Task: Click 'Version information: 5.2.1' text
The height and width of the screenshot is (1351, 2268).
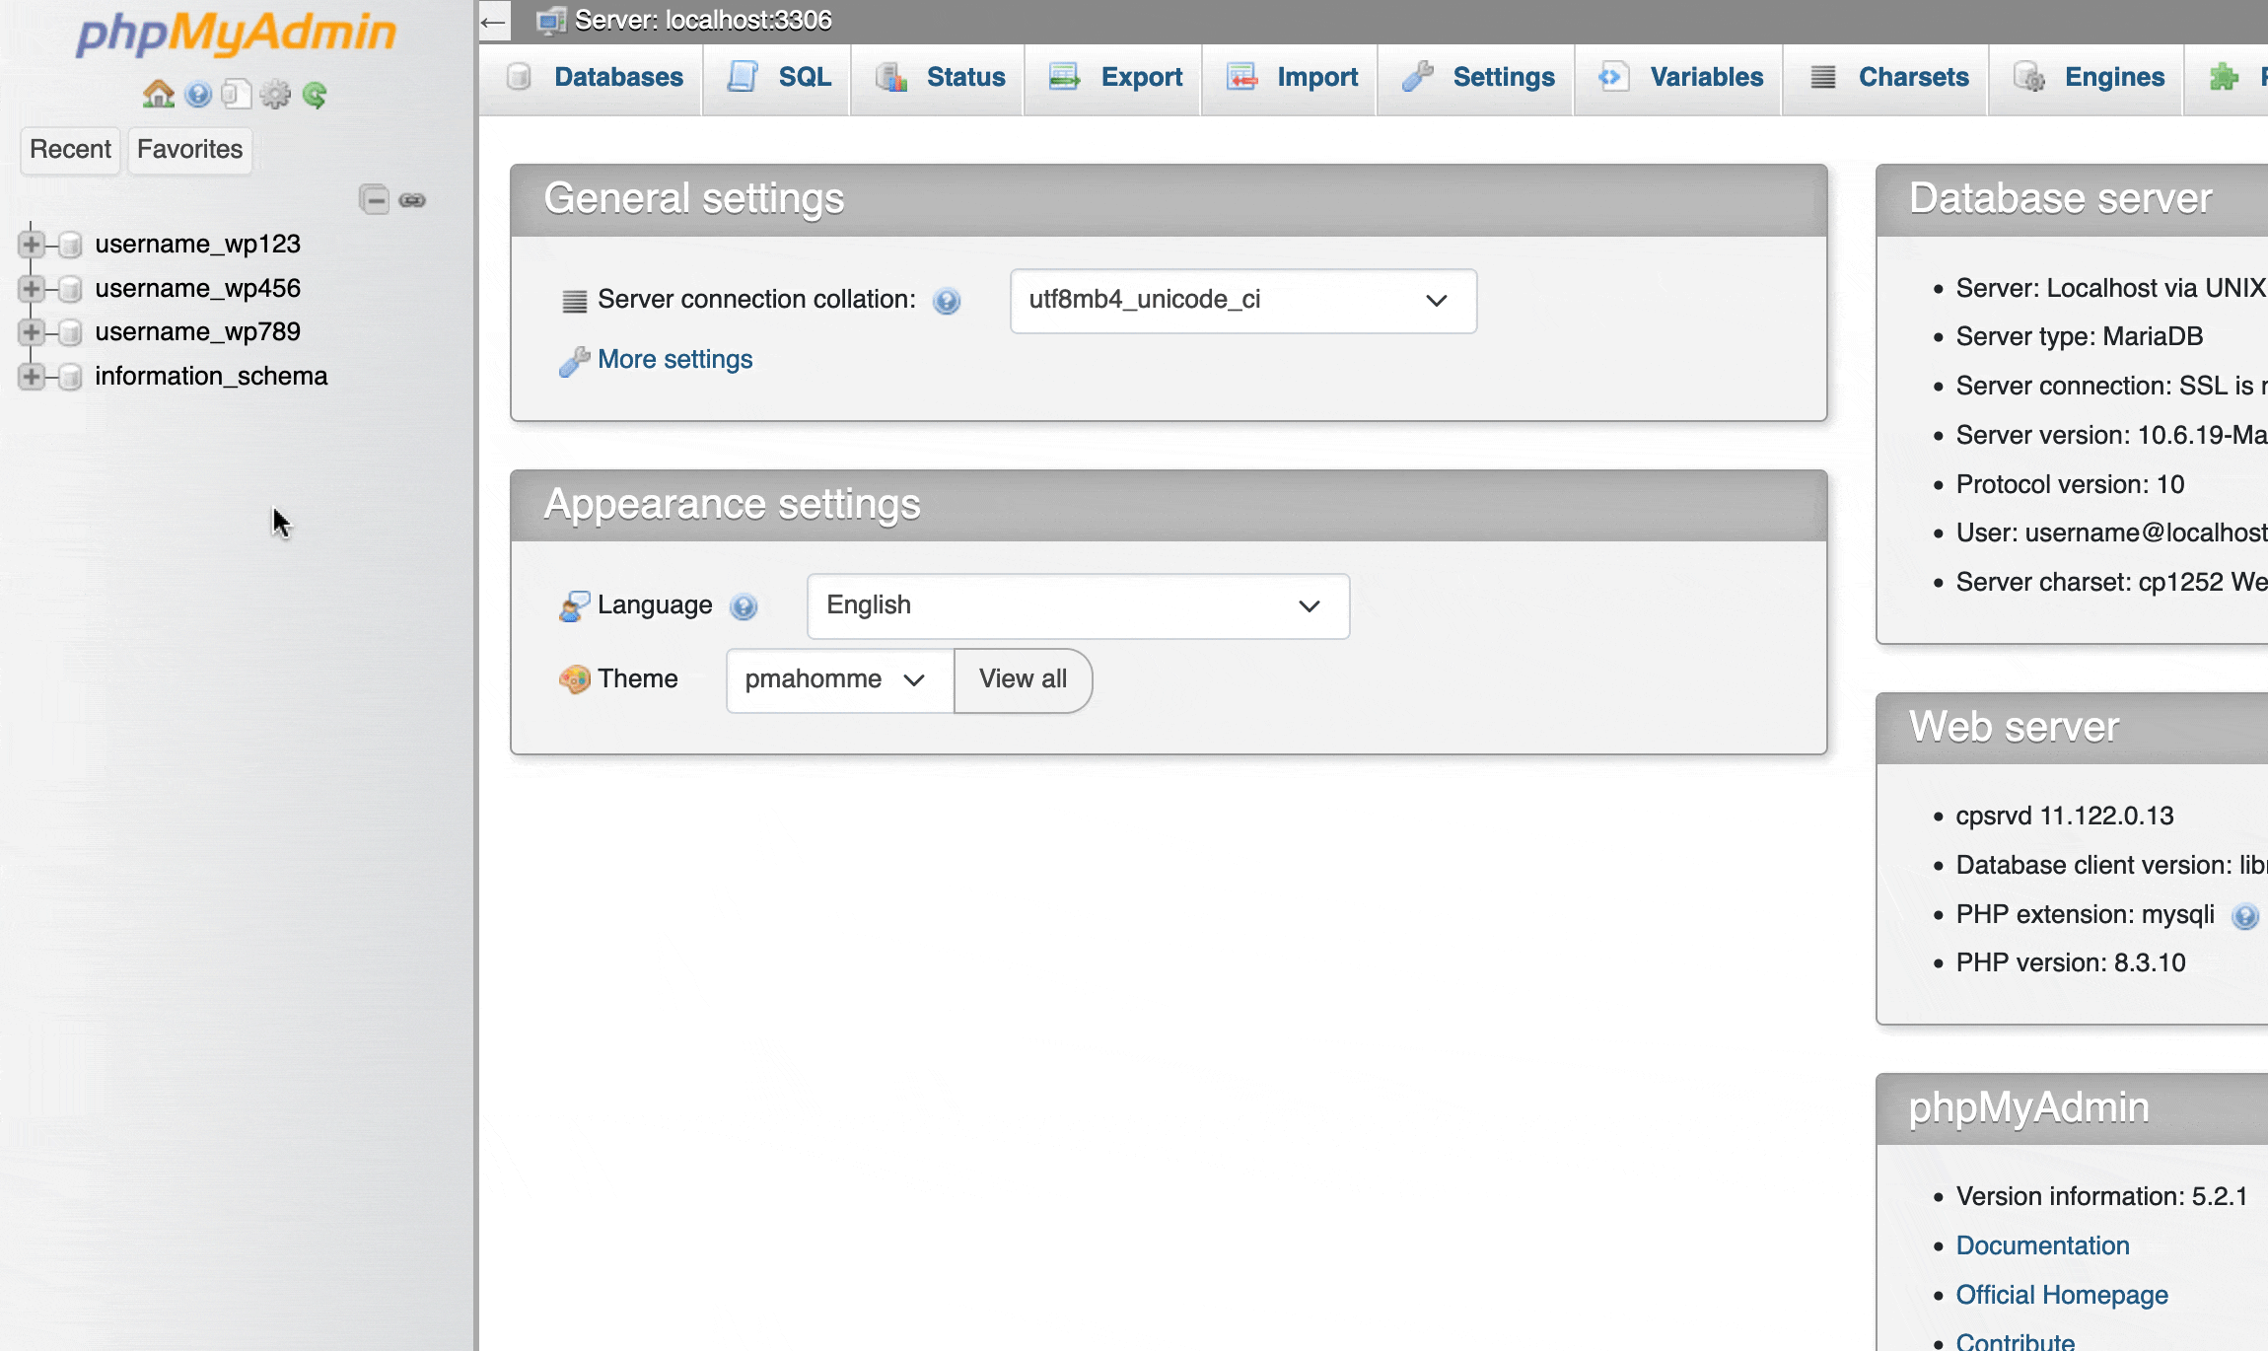Action: click(x=2101, y=1197)
